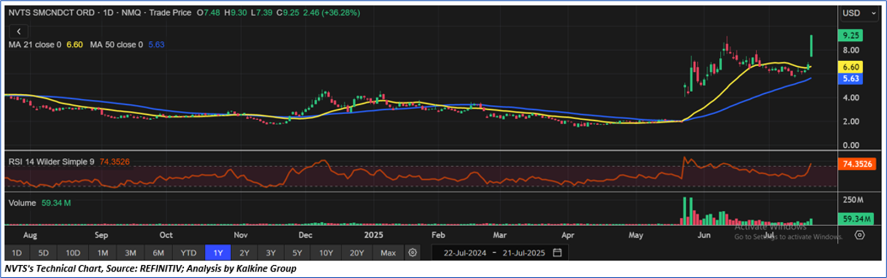The width and height of the screenshot is (887, 278).
Task: Click the RSI 14 Wilder indicator label
Action: (x=51, y=162)
